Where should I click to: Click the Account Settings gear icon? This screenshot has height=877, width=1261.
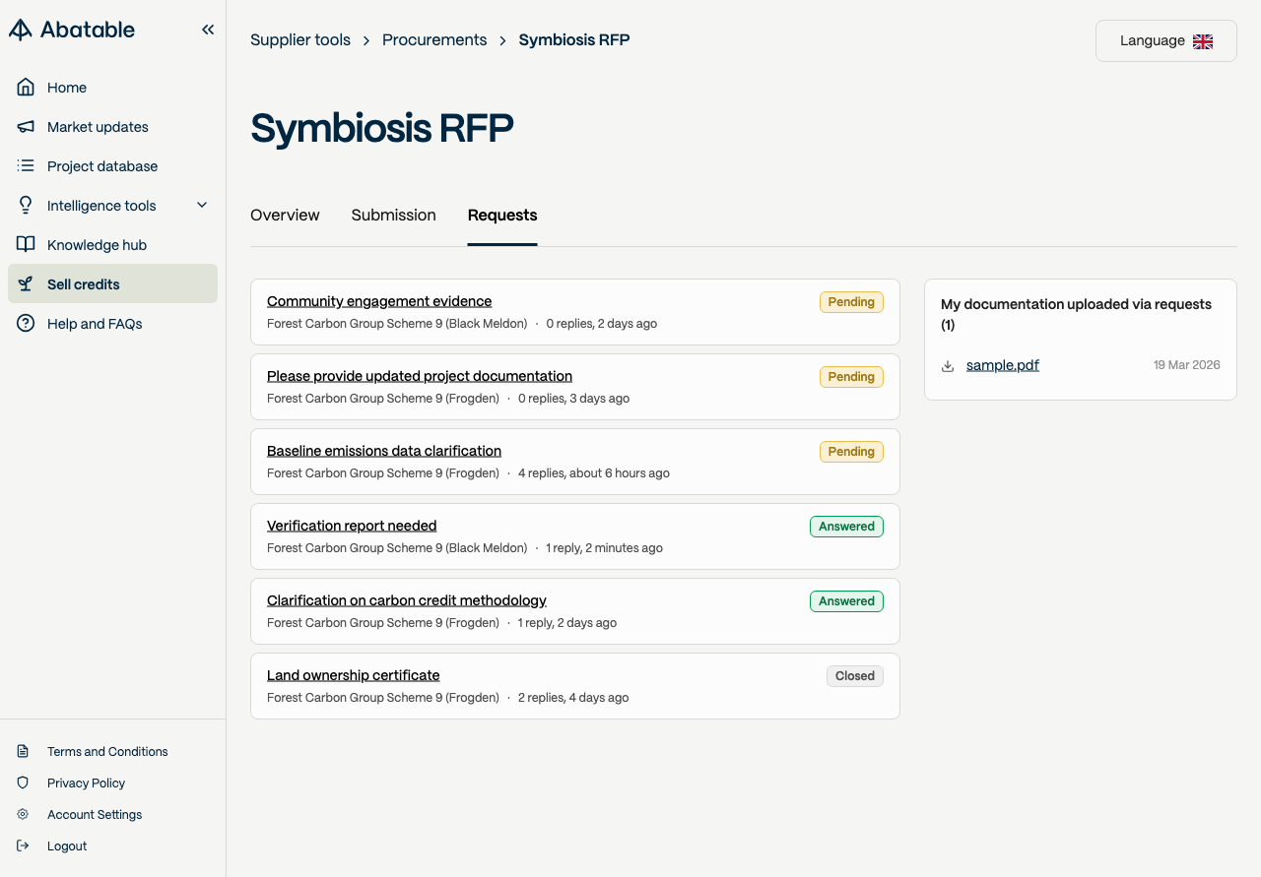pyautogui.click(x=23, y=814)
